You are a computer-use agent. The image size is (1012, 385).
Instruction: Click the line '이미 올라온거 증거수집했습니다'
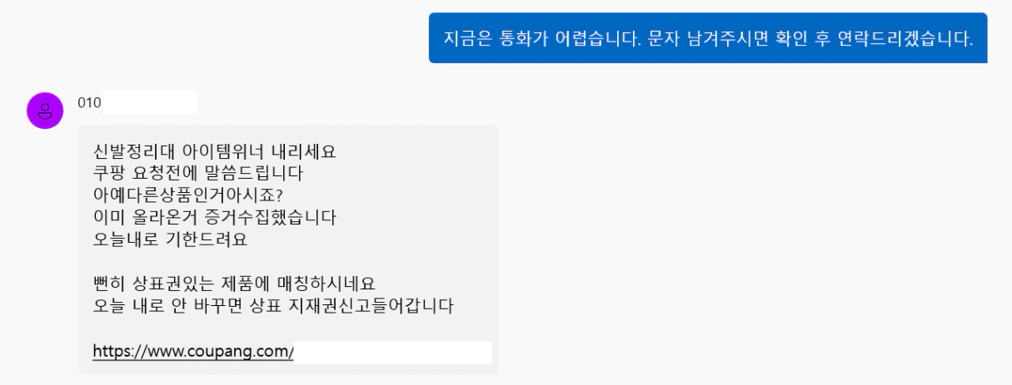click(214, 218)
